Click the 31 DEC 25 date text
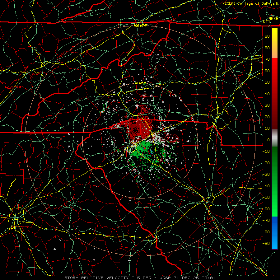The image size is (280, 280). (187, 278)
